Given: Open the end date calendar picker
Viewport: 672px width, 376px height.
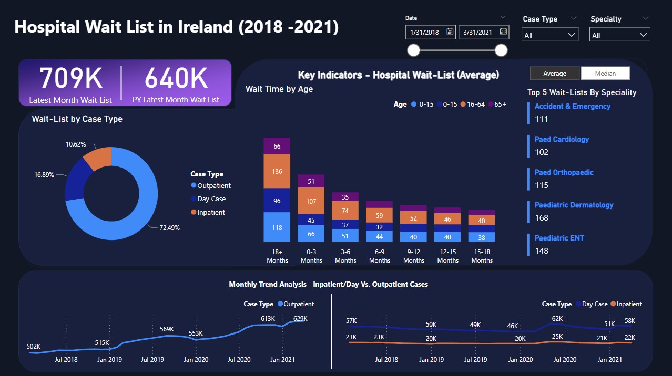Looking at the screenshot, I should [x=504, y=32].
